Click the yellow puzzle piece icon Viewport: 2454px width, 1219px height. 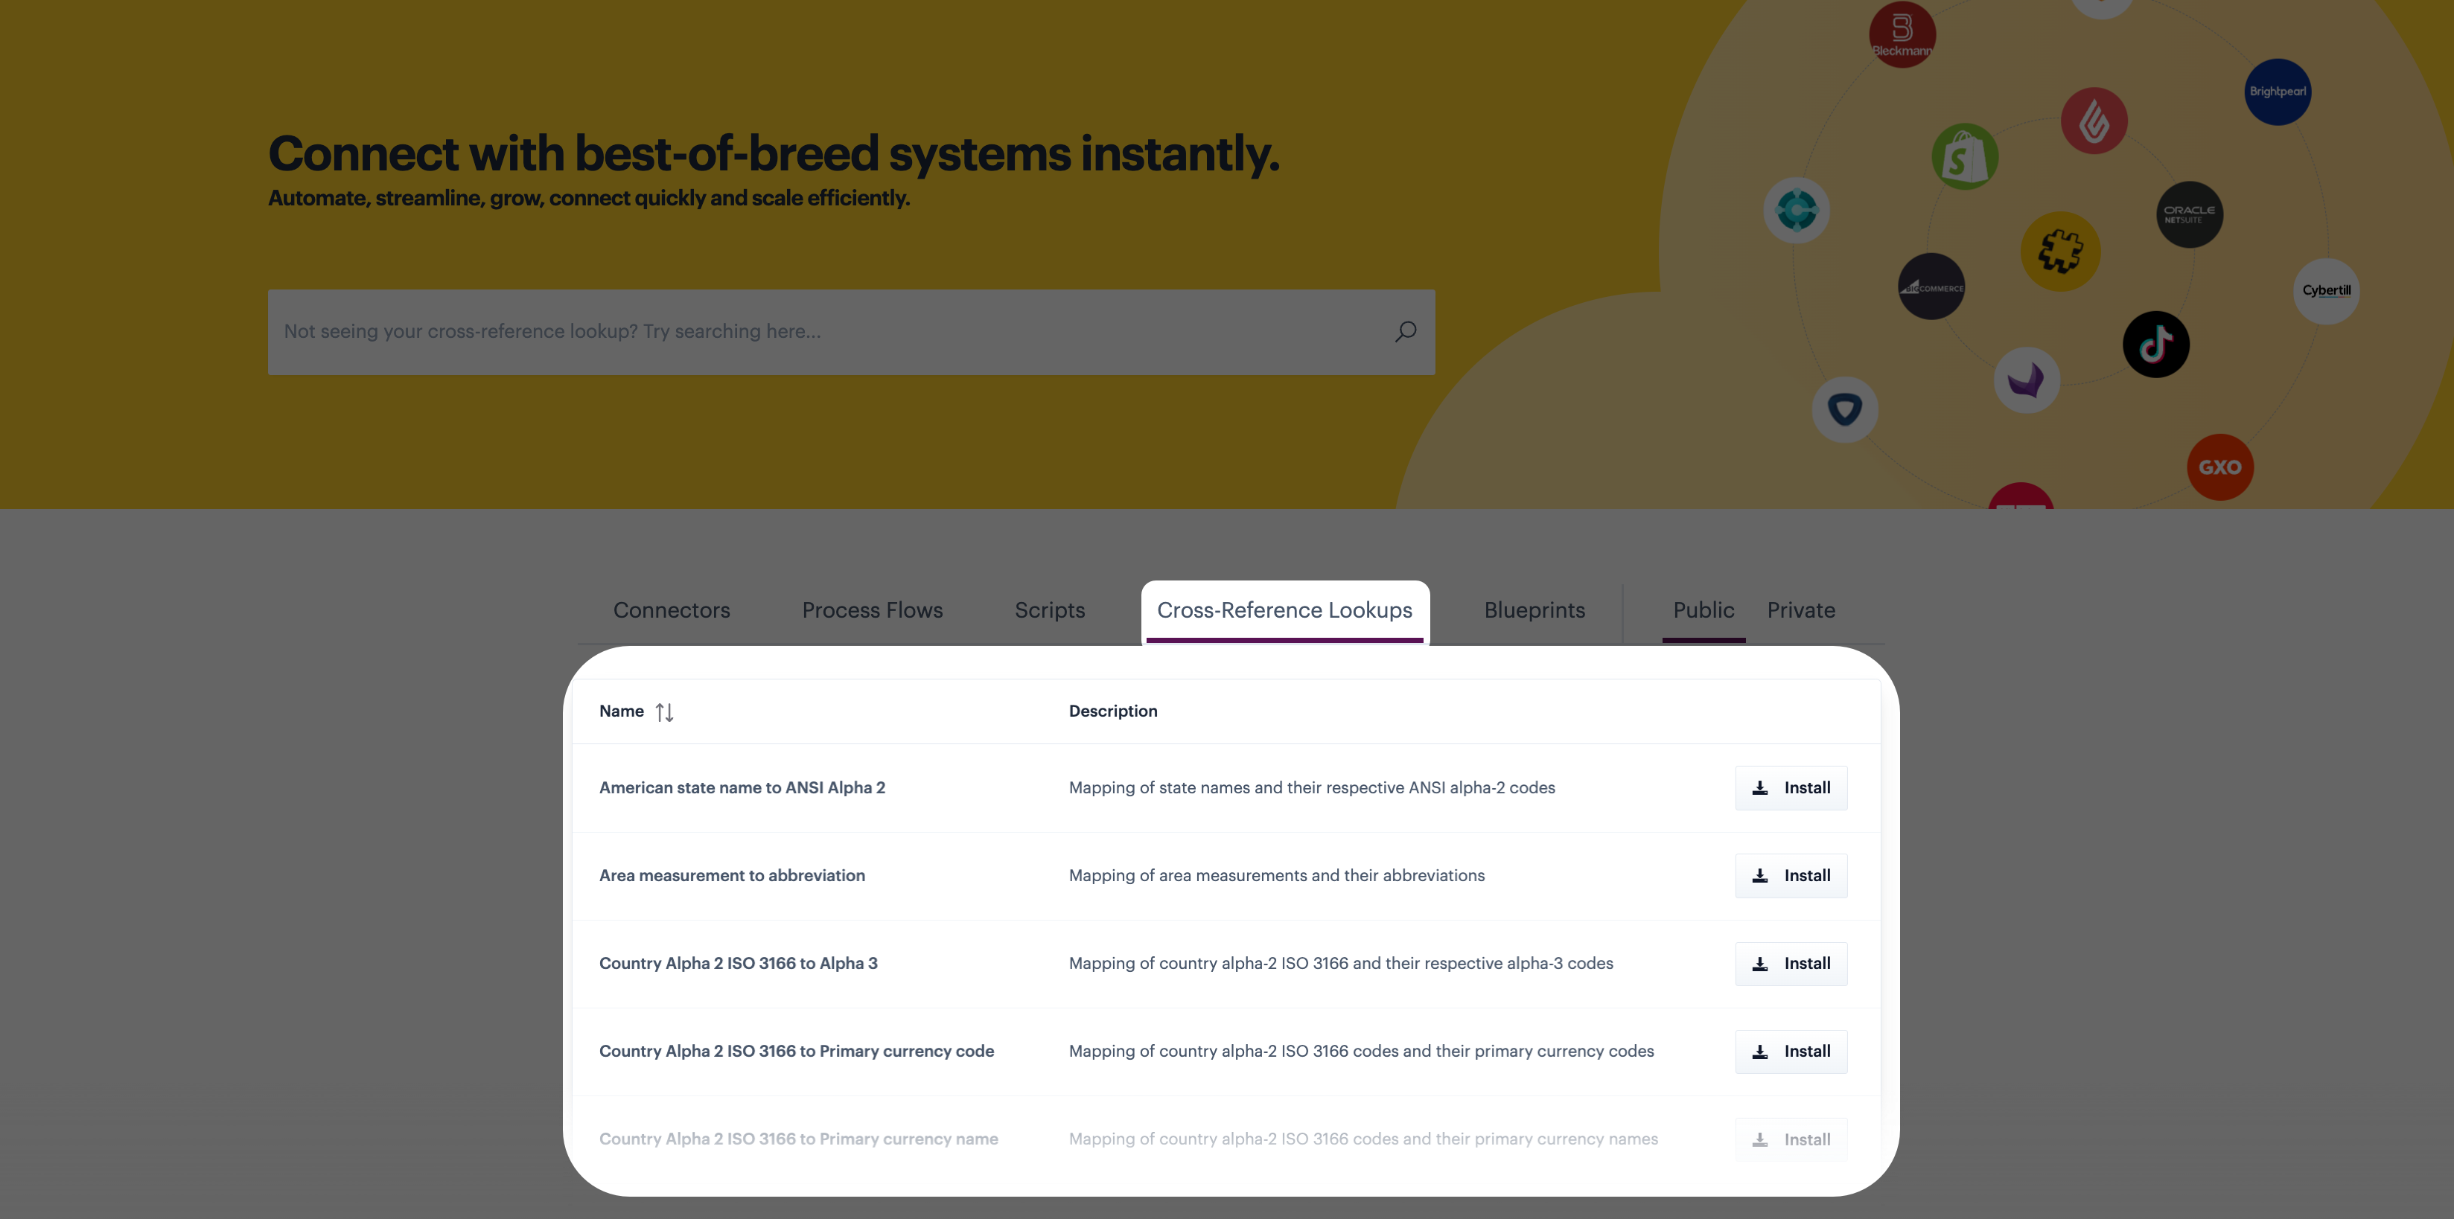(2059, 252)
